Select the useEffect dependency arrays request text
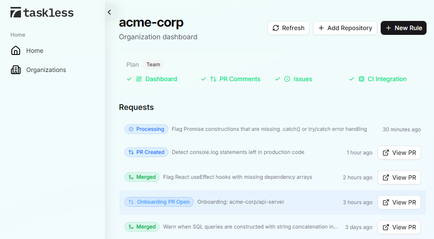The width and height of the screenshot is (434, 239). point(237,177)
